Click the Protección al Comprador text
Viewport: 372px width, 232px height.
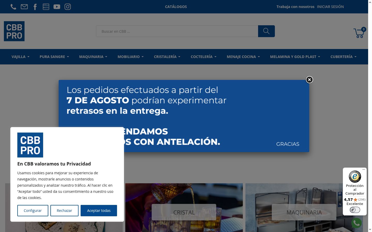coord(355,189)
